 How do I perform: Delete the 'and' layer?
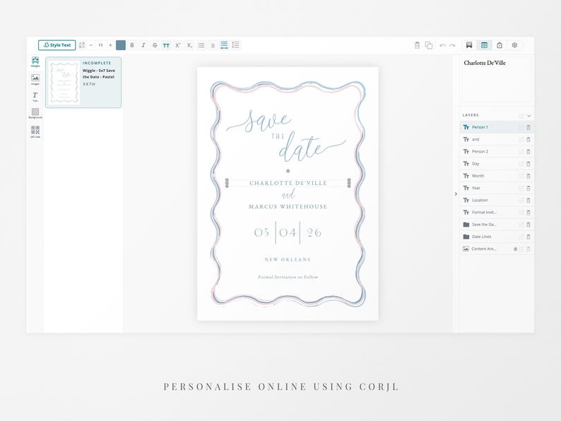click(x=528, y=139)
